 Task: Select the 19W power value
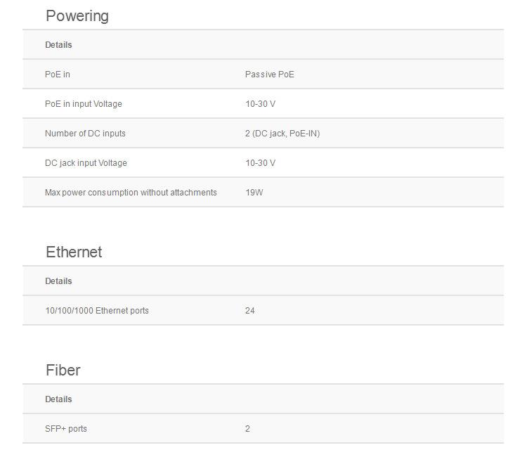point(254,193)
